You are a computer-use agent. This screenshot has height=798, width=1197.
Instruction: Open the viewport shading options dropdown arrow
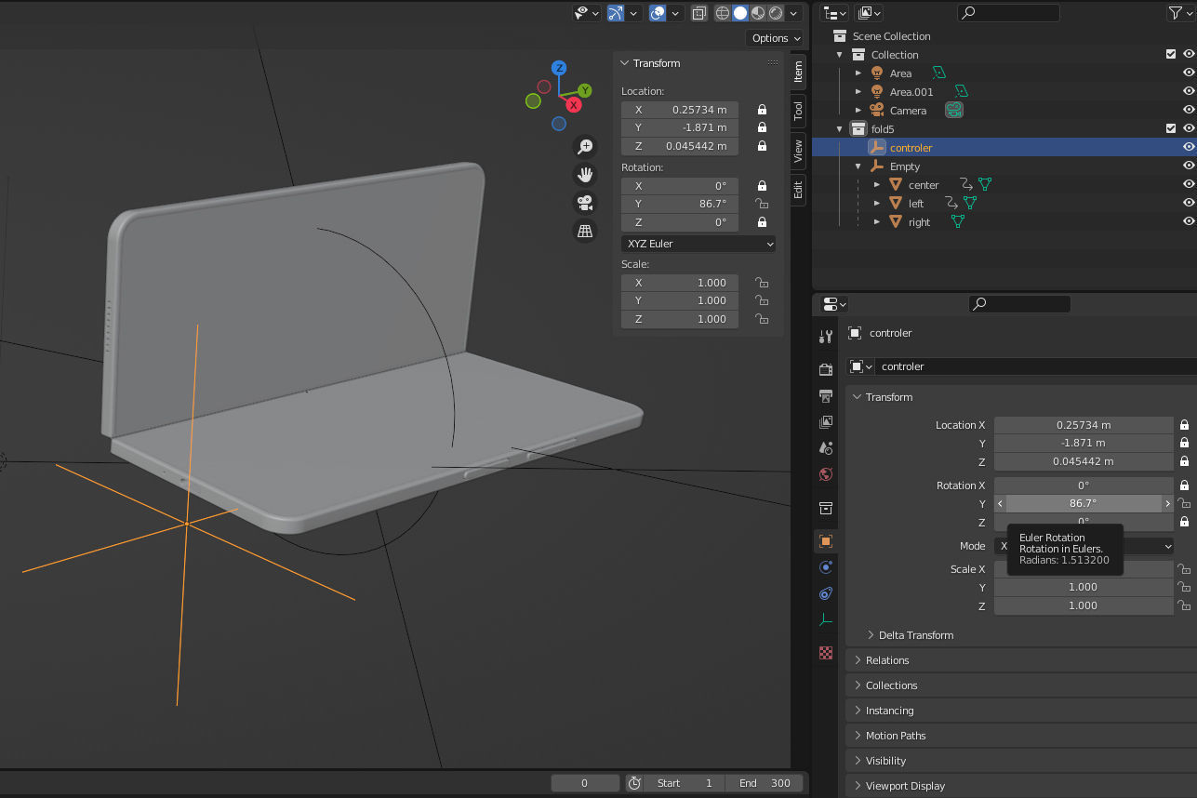793,13
